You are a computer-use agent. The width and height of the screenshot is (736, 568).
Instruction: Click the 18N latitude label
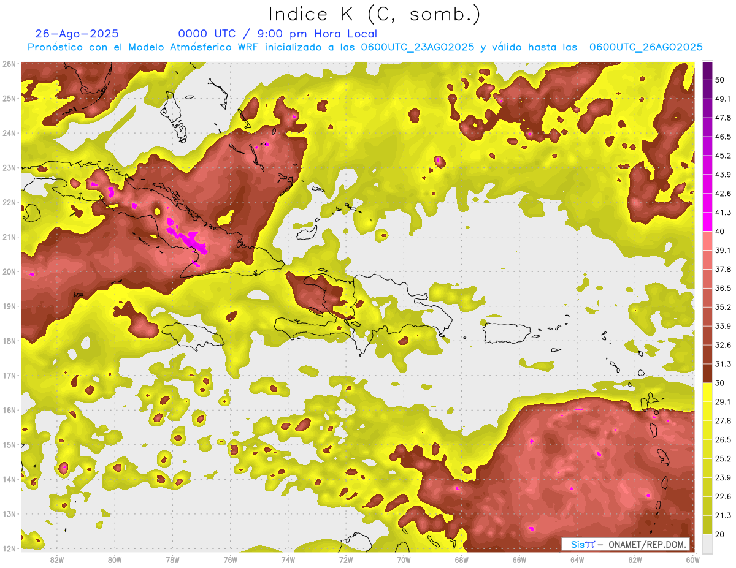9,341
